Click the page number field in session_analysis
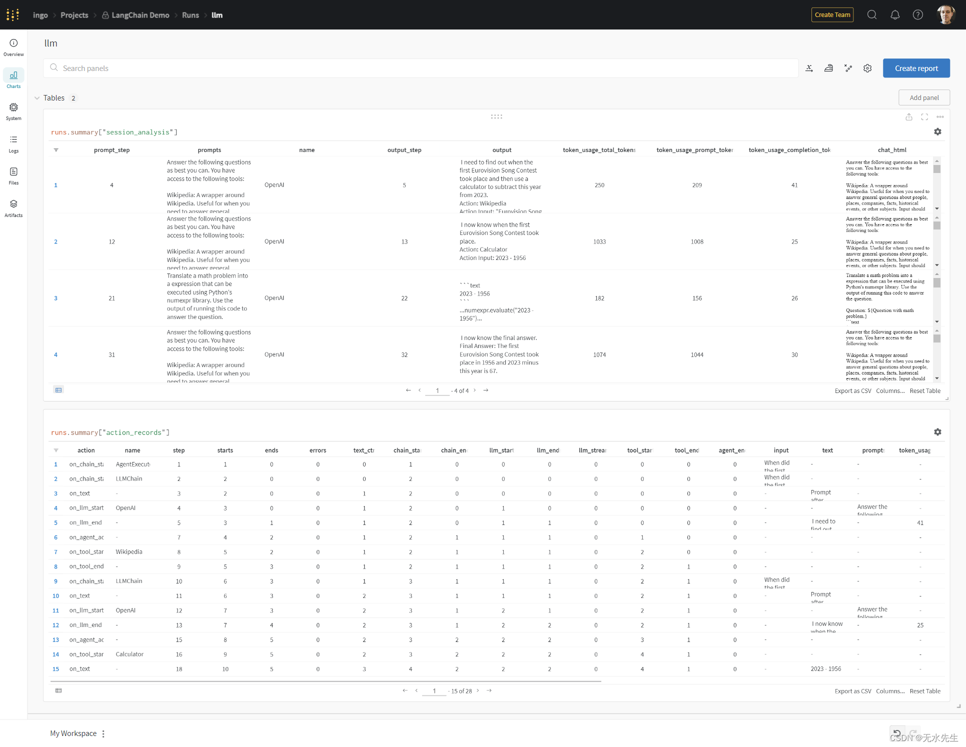The image size is (966, 747). 437,390
